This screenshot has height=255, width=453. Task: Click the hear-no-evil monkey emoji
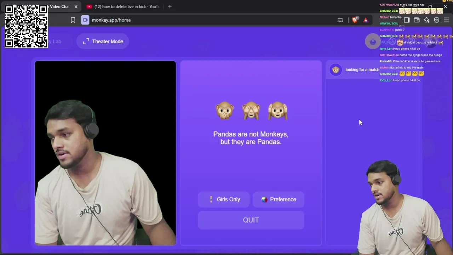tap(278, 110)
